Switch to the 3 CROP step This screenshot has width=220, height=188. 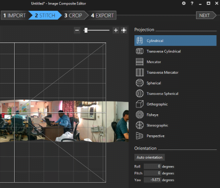coord(73,15)
